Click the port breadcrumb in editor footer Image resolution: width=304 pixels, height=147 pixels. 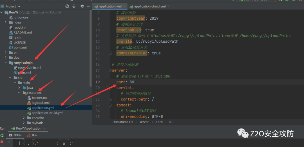coord(159,122)
